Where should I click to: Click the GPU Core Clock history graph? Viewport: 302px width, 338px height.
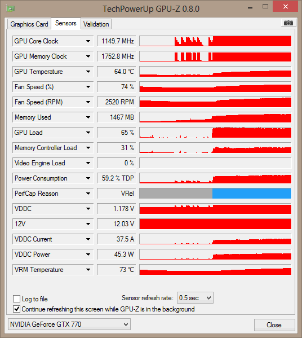coord(215,41)
